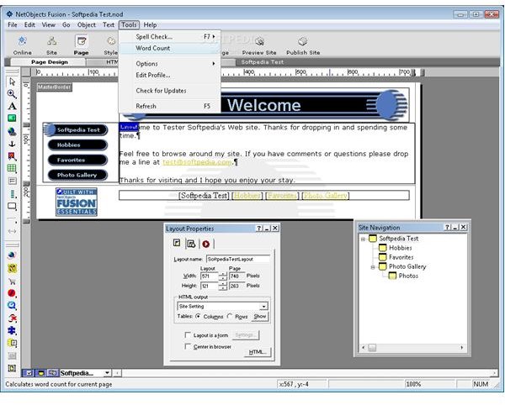505x405 pixels.
Task: Pick the blue puzzle plug-in tool
Action: [x=12, y=330]
